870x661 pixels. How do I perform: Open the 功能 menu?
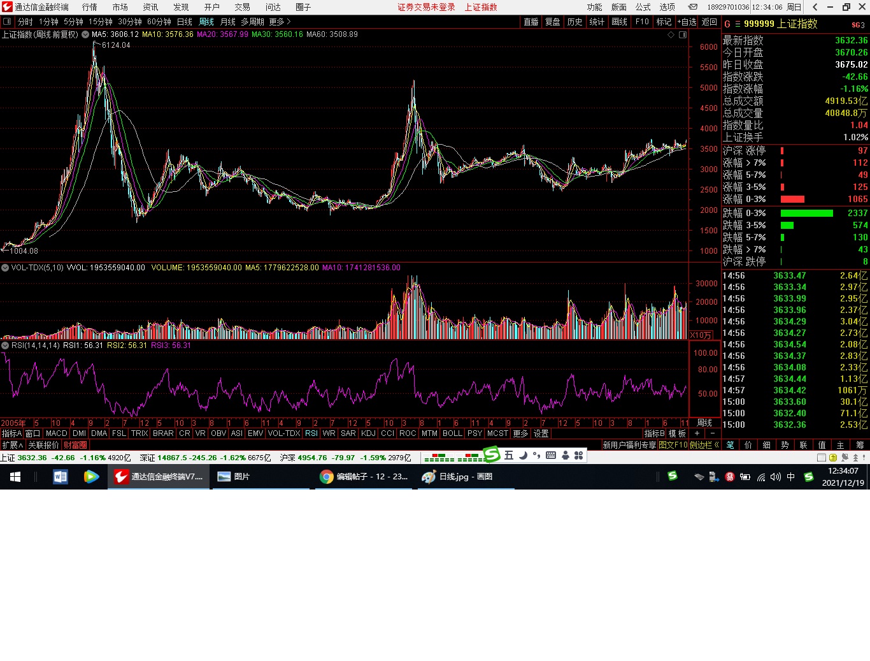pyautogui.click(x=595, y=7)
